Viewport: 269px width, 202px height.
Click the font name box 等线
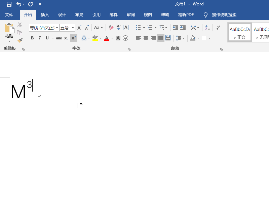42,28
